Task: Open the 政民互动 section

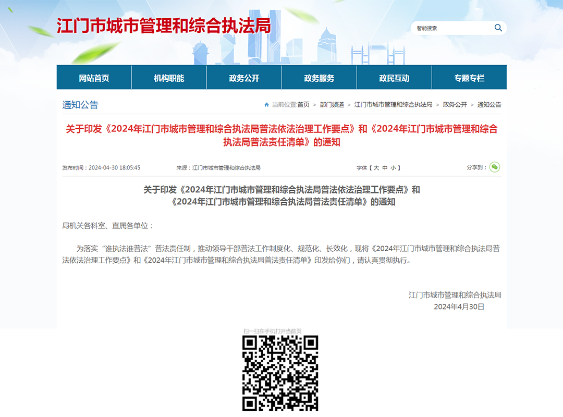Action: [393, 77]
